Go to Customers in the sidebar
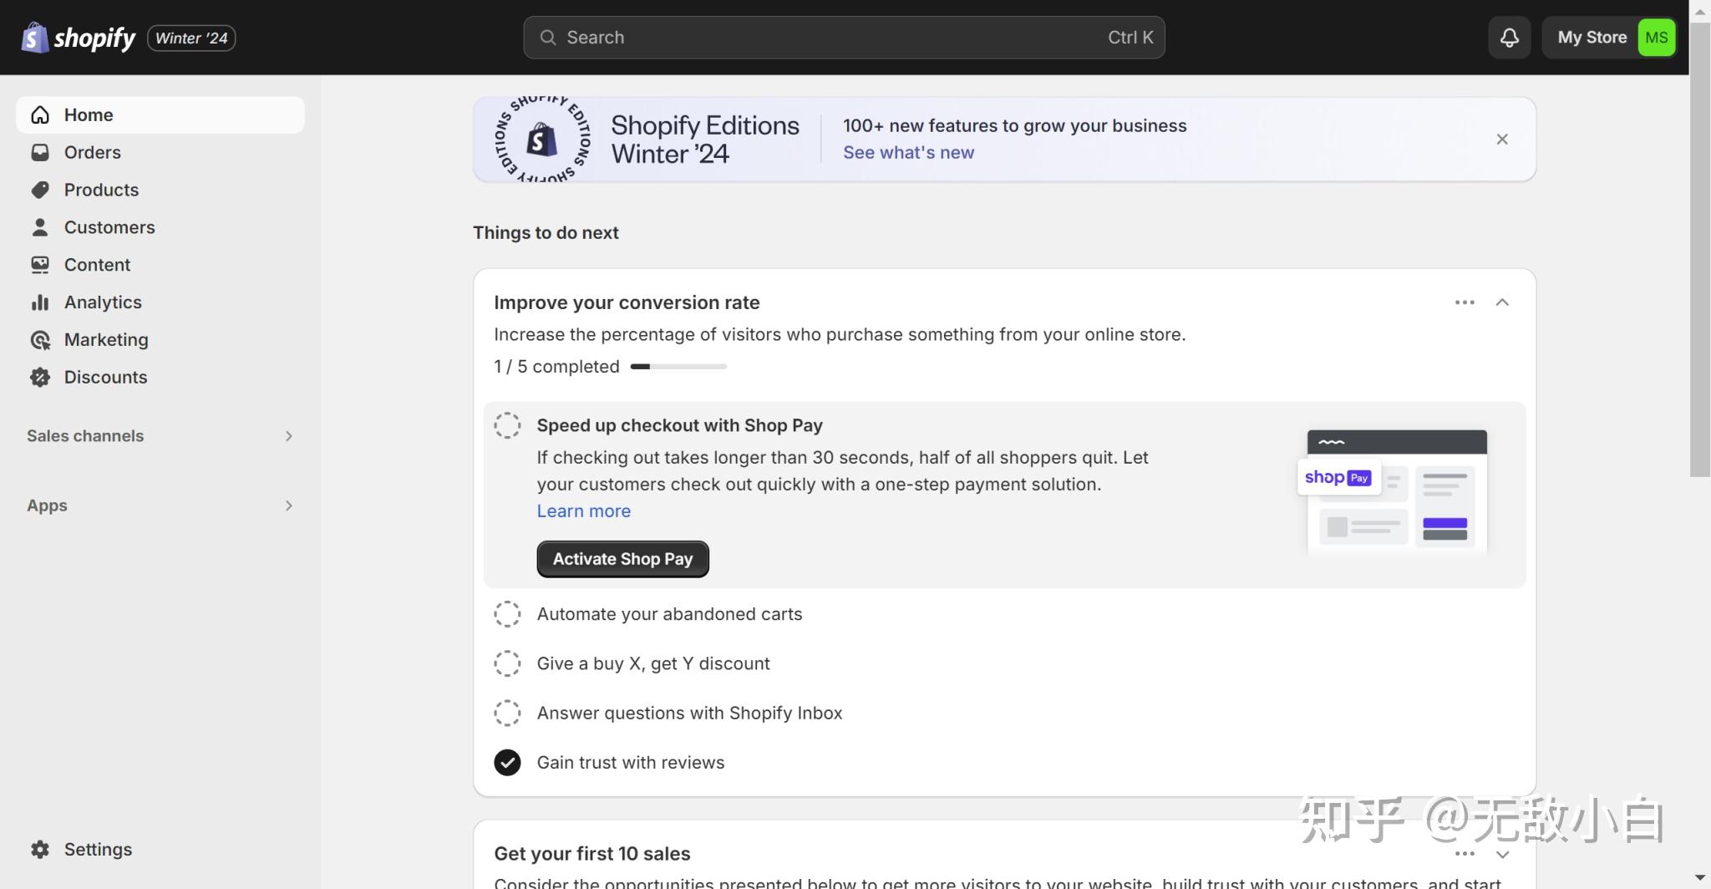 (109, 227)
